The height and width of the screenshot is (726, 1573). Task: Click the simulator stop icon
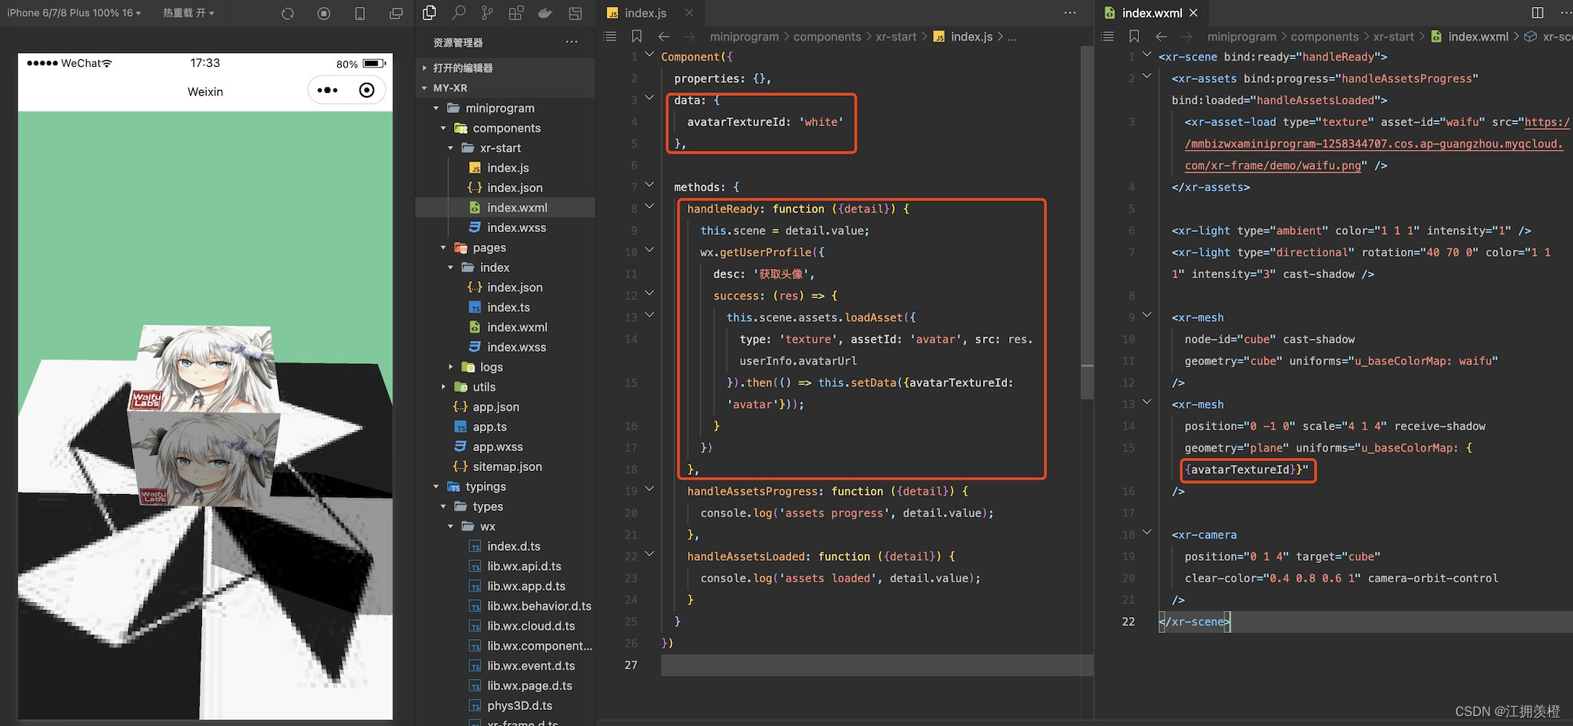click(324, 14)
